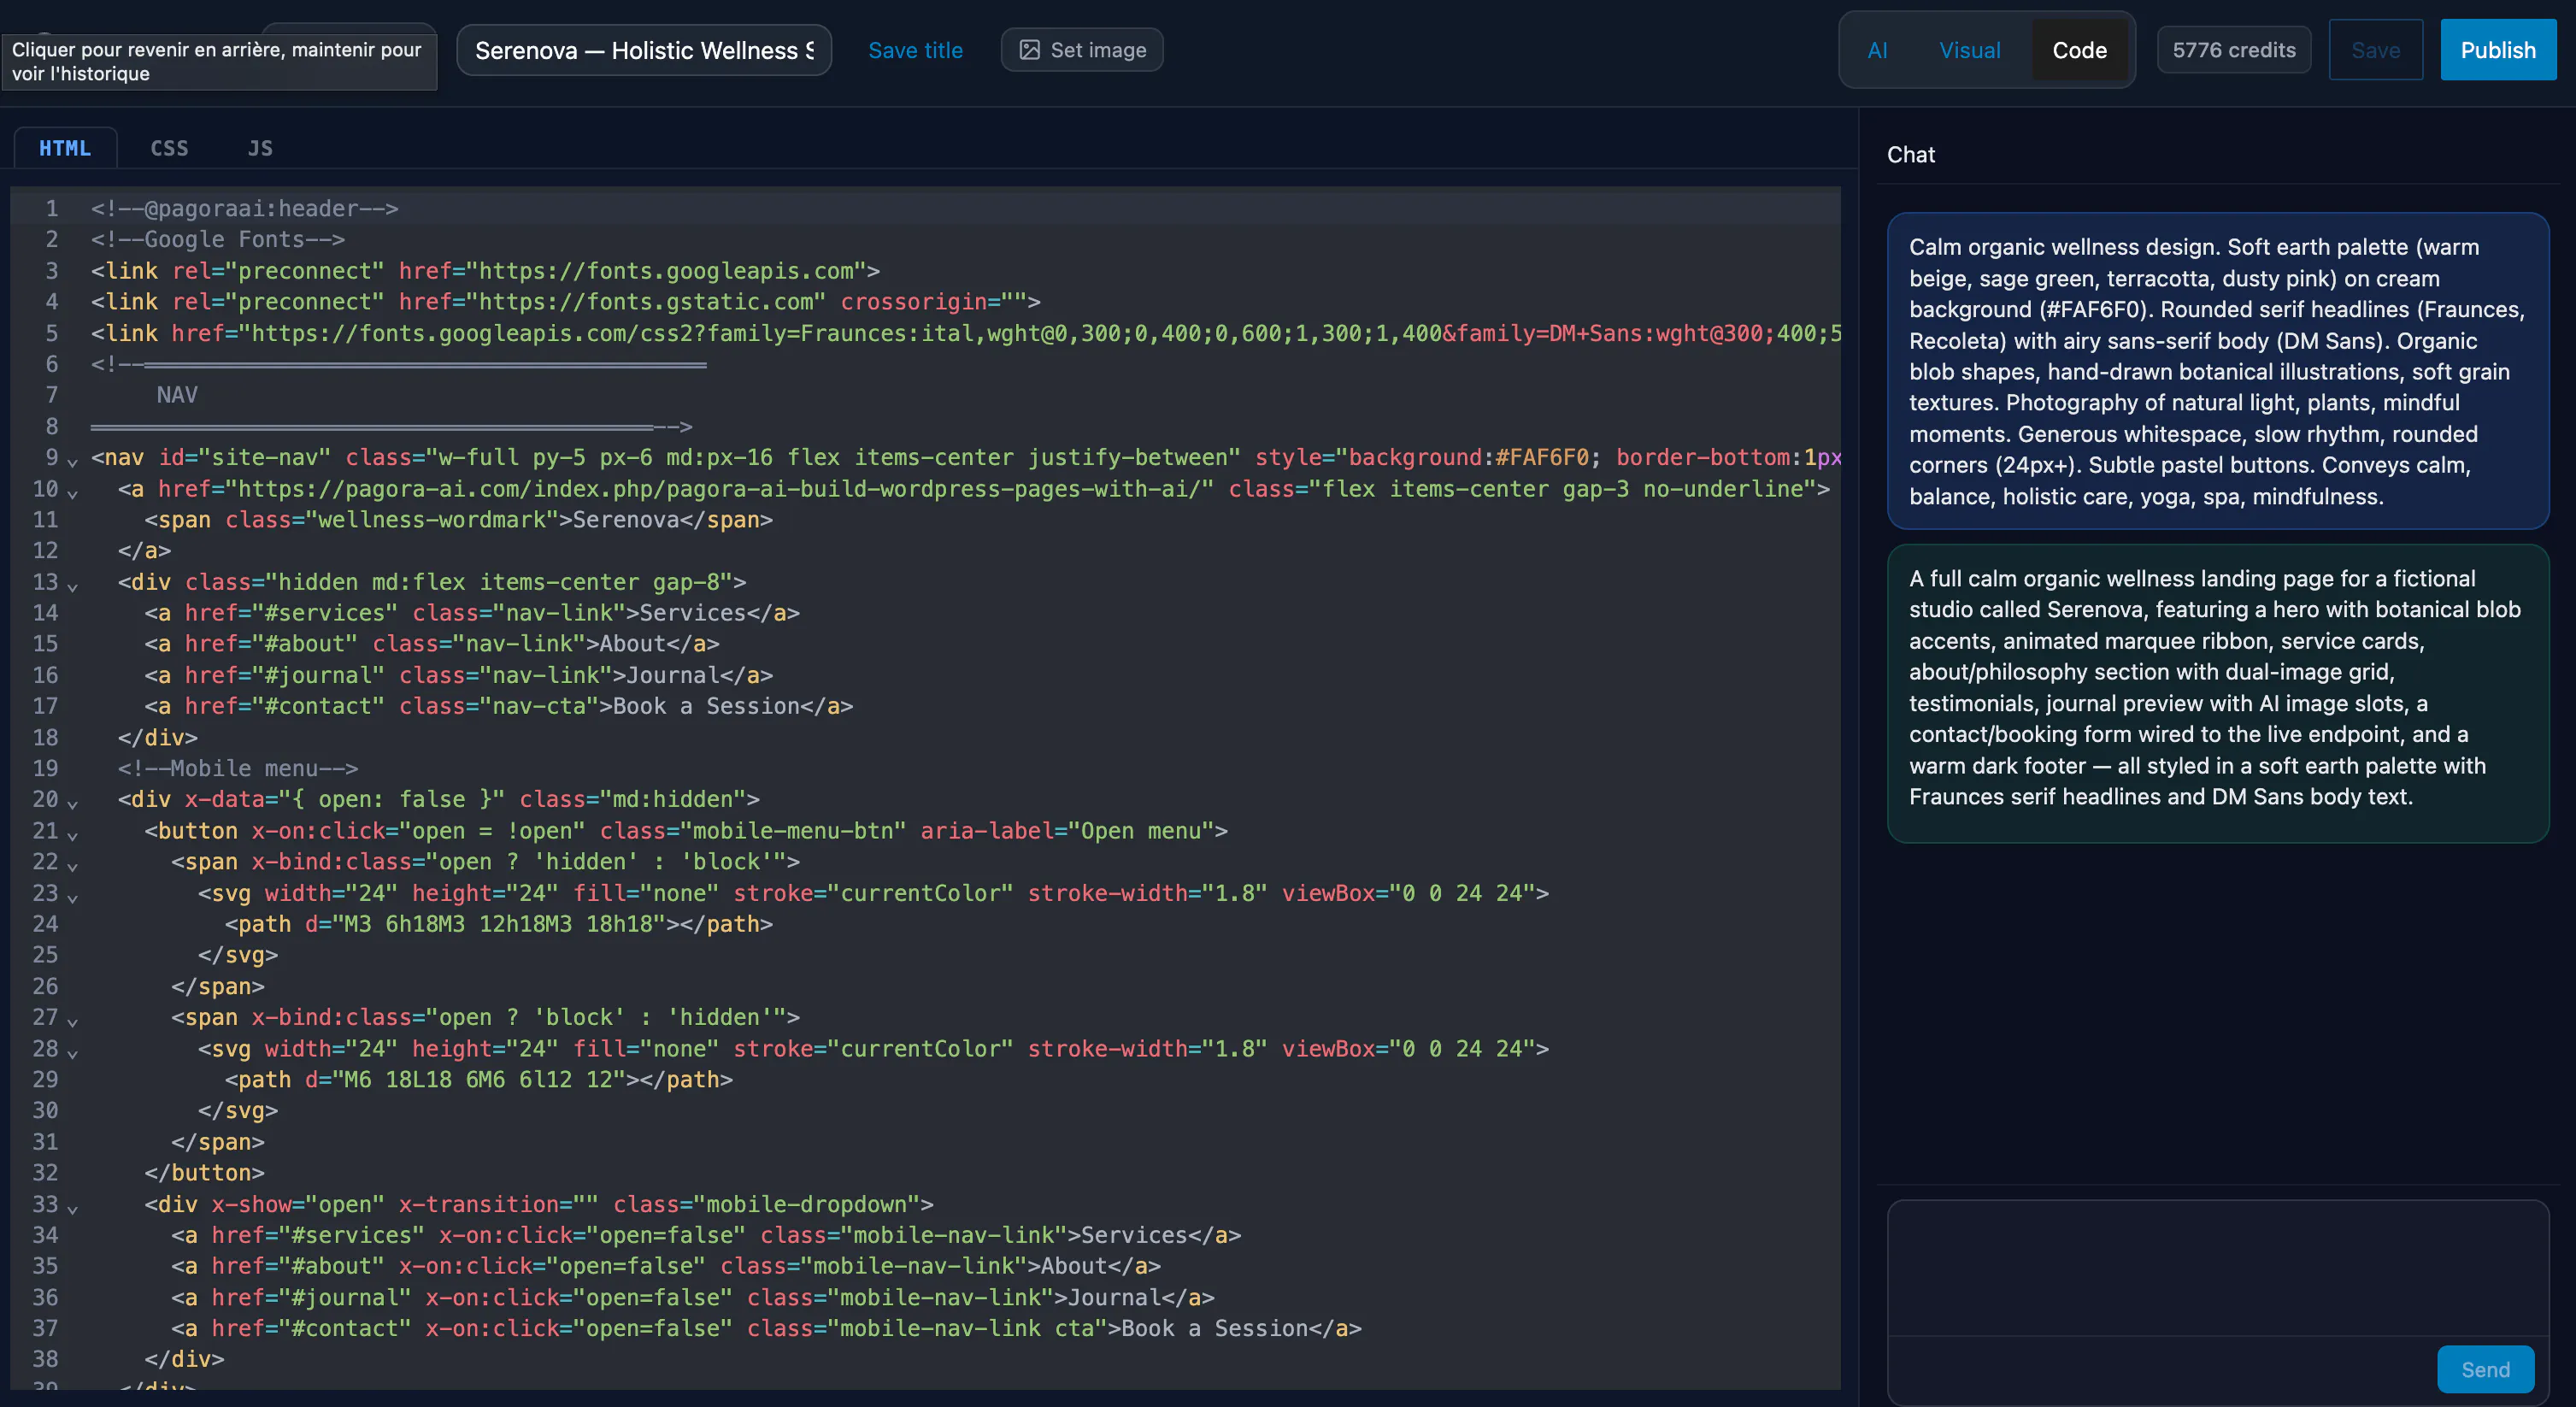Click the fonts.gstatic.com URL on line 4
The width and height of the screenshot is (2576, 1407).
coord(646,302)
